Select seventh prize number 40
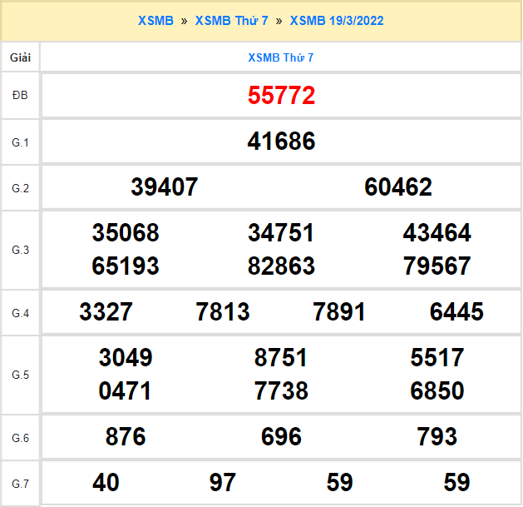This screenshot has width=523, height=507. (106, 482)
